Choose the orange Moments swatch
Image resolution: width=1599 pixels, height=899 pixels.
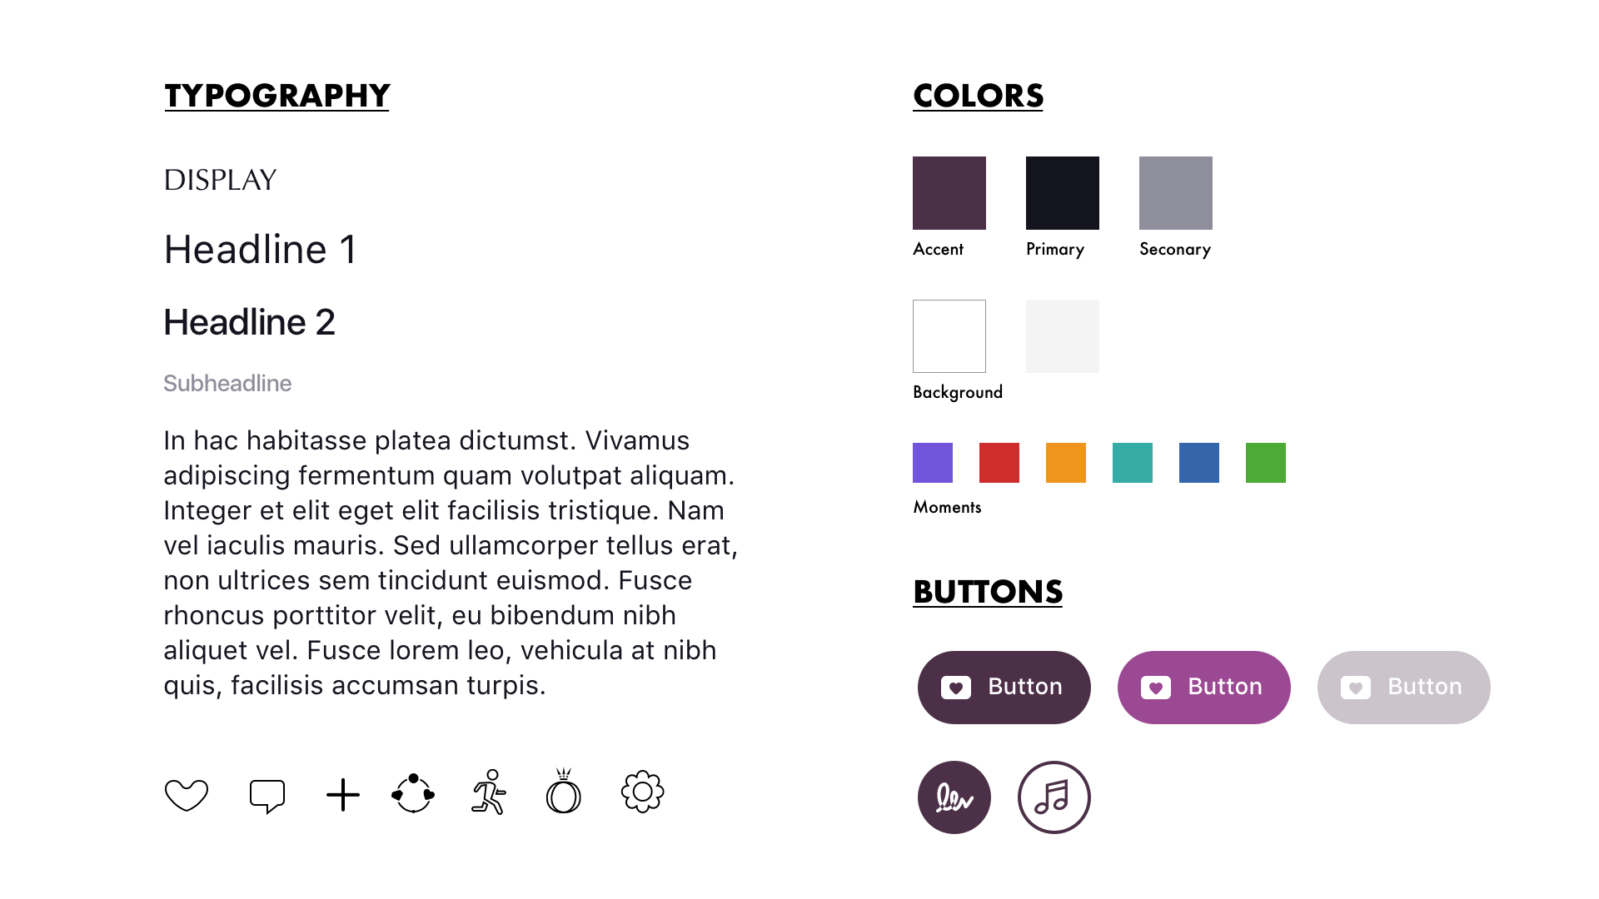(1066, 463)
